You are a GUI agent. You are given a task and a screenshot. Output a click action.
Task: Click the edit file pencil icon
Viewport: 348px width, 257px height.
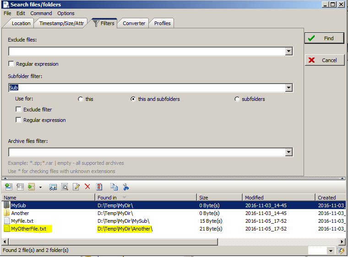pos(76,187)
